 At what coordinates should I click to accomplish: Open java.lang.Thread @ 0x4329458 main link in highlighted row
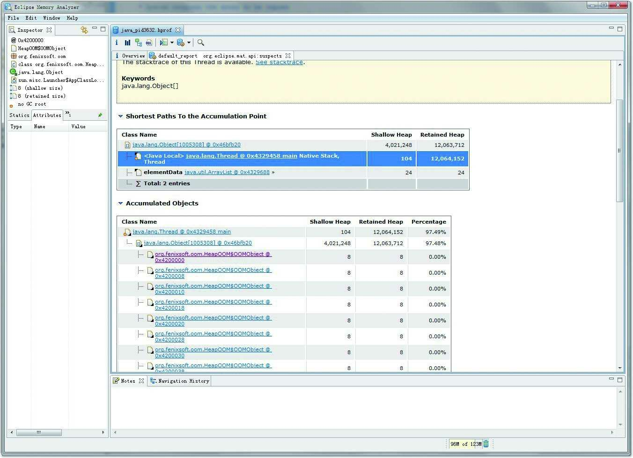242,156
